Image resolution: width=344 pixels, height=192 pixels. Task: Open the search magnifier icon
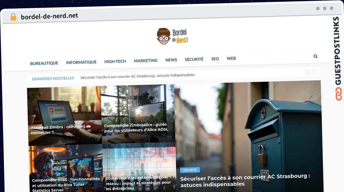pos(316,56)
